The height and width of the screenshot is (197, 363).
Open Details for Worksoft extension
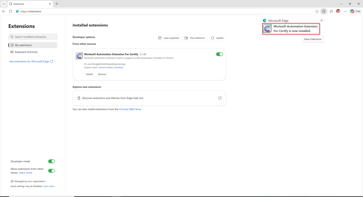point(89,74)
